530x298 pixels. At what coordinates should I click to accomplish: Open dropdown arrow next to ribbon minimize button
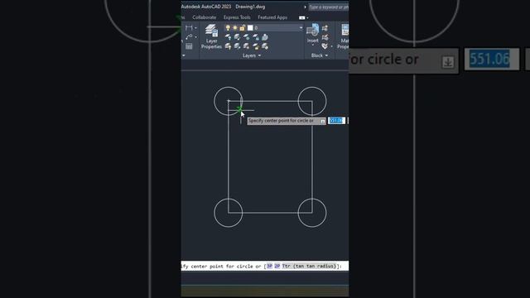pyautogui.click(x=307, y=18)
